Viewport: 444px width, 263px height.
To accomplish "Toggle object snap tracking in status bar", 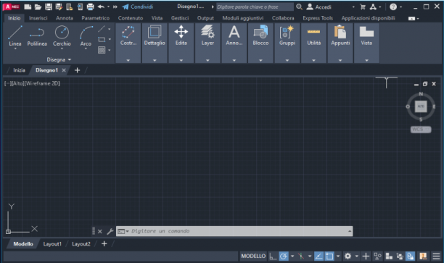I will click(x=318, y=256).
